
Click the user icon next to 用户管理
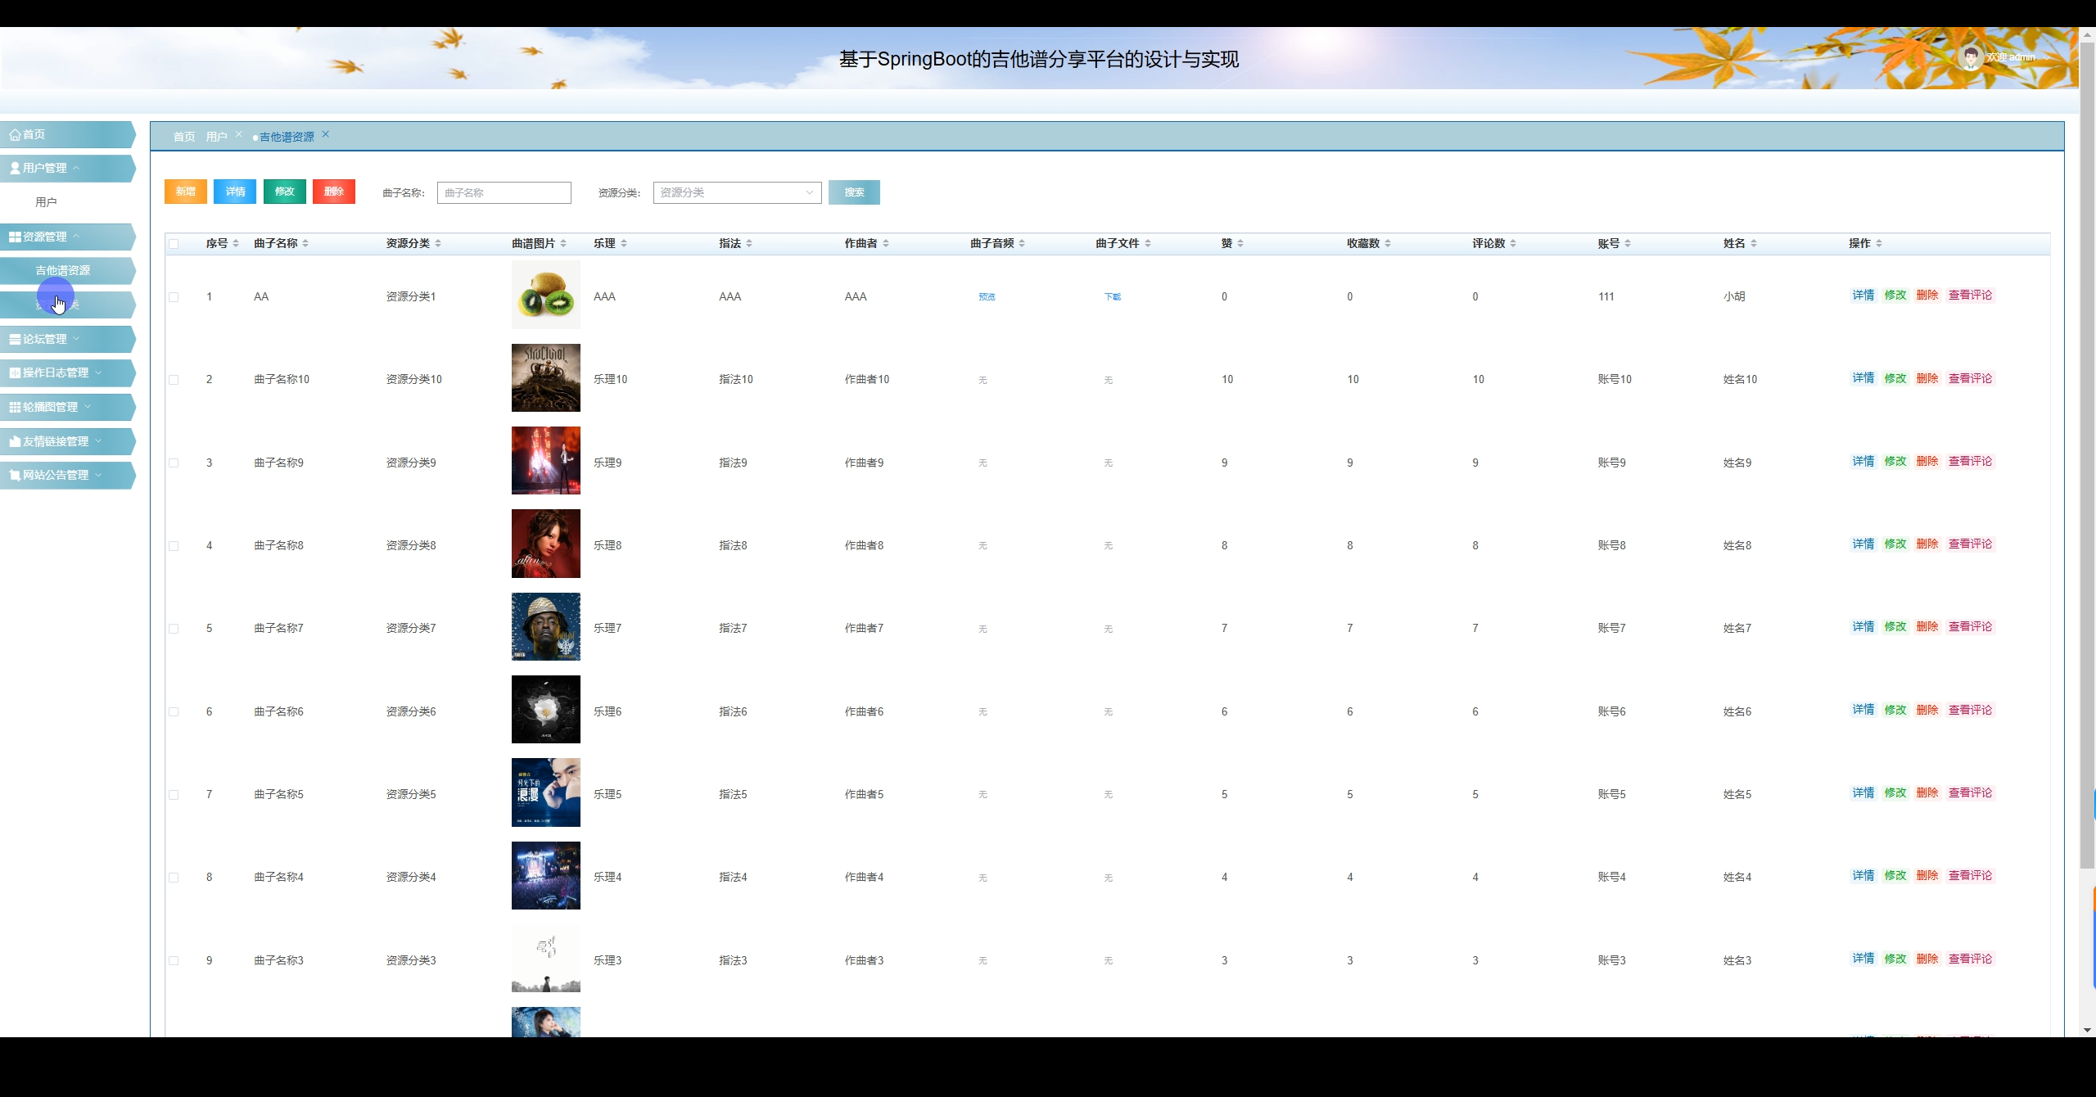[x=15, y=169]
